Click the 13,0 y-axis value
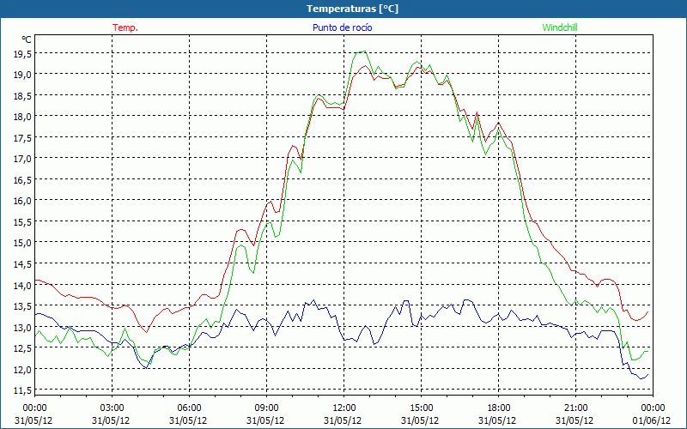687x429 pixels. coord(22,328)
